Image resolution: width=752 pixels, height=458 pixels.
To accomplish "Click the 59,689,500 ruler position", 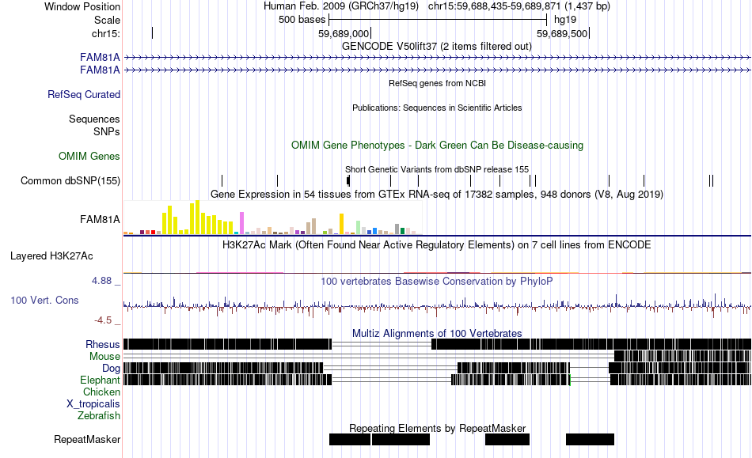I will pyautogui.click(x=562, y=33).
